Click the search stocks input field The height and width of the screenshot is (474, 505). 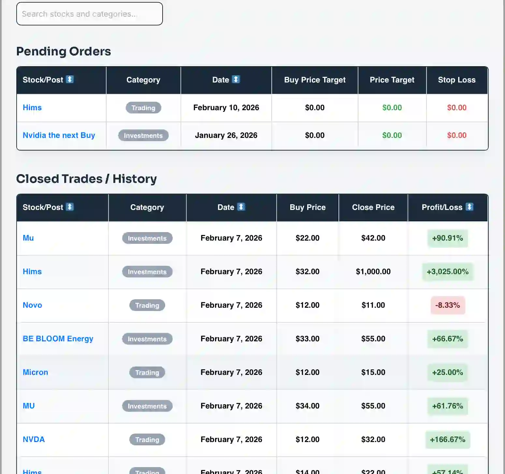[x=89, y=14]
